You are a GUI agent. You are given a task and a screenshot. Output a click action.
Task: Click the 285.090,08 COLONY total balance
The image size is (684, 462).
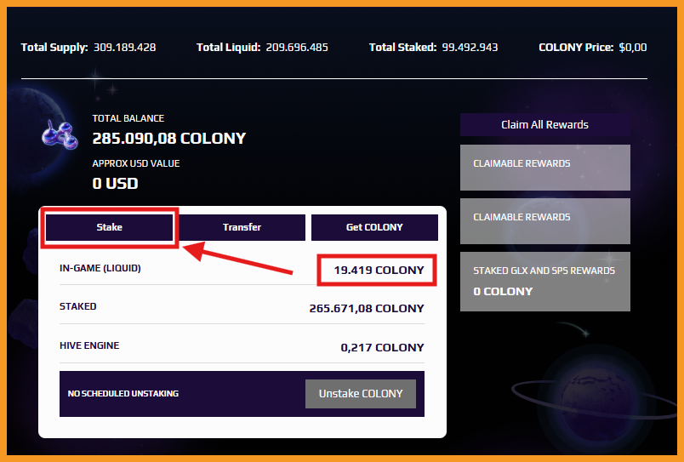pyautogui.click(x=168, y=139)
